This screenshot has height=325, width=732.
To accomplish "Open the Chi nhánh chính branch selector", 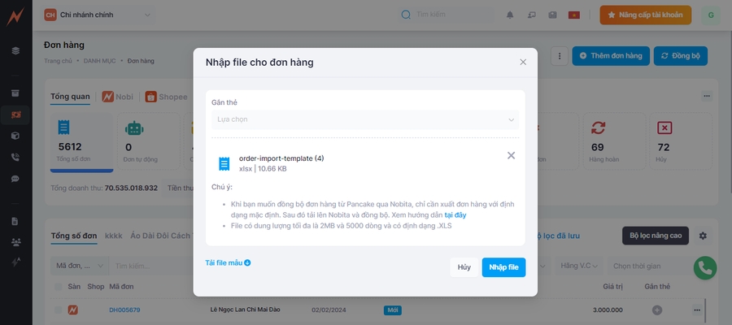I will [x=98, y=15].
